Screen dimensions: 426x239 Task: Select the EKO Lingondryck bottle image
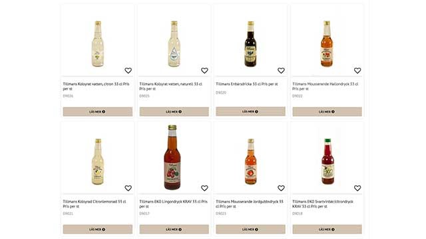tap(172, 157)
